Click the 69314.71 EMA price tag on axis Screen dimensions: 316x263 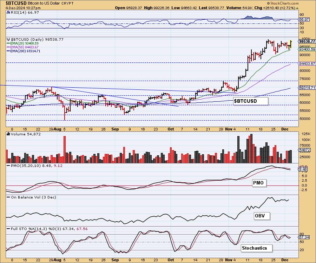coord(307,88)
